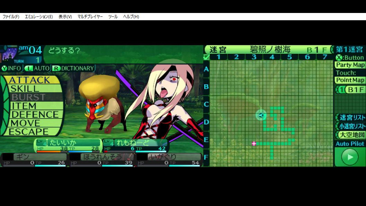Click the Party Map button
Image resolution: width=366 pixels, height=206 pixels.
click(x=350, y=65)
